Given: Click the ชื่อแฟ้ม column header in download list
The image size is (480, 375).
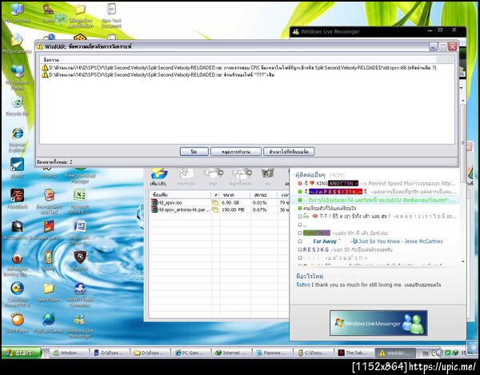Looking at the screenshot, I should coord(180,194).
